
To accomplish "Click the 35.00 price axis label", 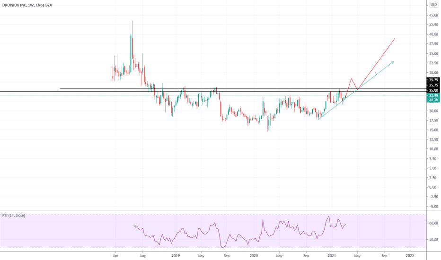I will coord(433,53).
